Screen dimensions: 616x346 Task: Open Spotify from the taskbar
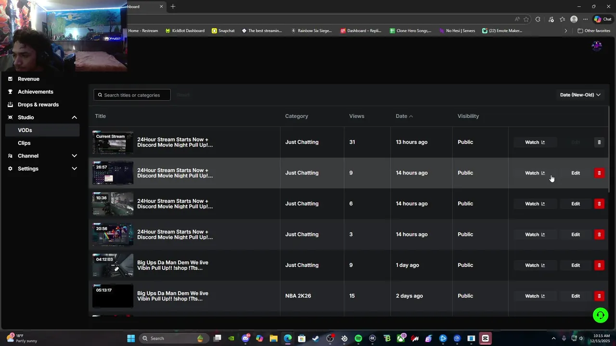click(x=358, y=338)
